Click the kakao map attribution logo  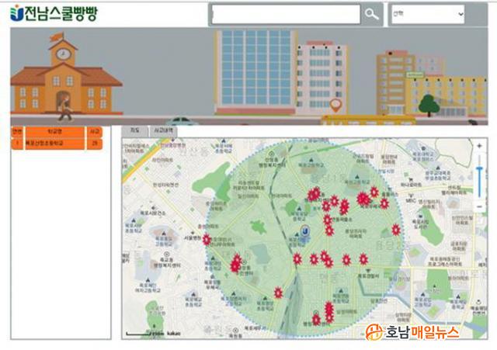point(173,333)
